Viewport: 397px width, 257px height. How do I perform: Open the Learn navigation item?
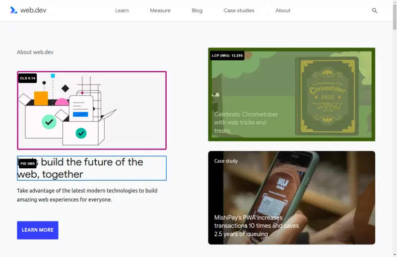point(122,10)
